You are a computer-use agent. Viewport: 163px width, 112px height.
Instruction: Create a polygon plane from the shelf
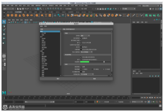point(28,15)
